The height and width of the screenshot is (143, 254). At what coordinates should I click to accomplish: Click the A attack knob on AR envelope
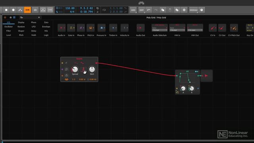pos(183,89)
